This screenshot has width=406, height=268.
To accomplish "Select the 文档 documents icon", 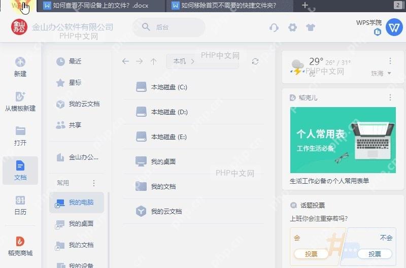I will (x=20, y=165).
